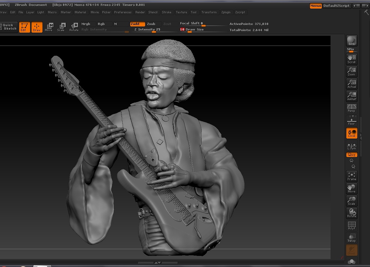Toggle L.Sym local symmetry
370x267 pixels.
click(x=351, y=146)
